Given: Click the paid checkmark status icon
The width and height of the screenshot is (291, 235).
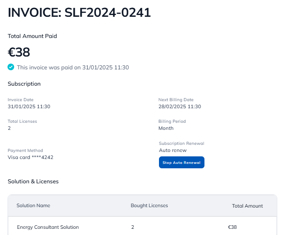Looking at the screenshot, I should 11,67.
